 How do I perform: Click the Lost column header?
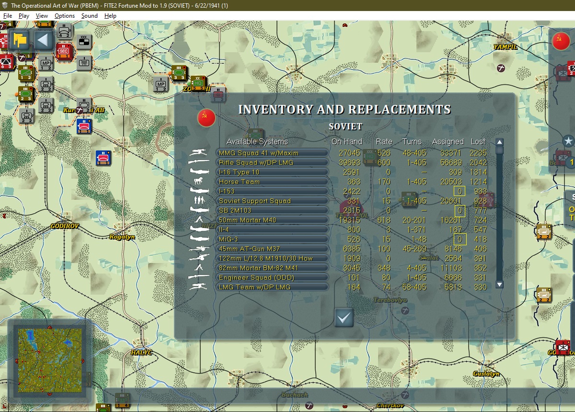(478, 141)
